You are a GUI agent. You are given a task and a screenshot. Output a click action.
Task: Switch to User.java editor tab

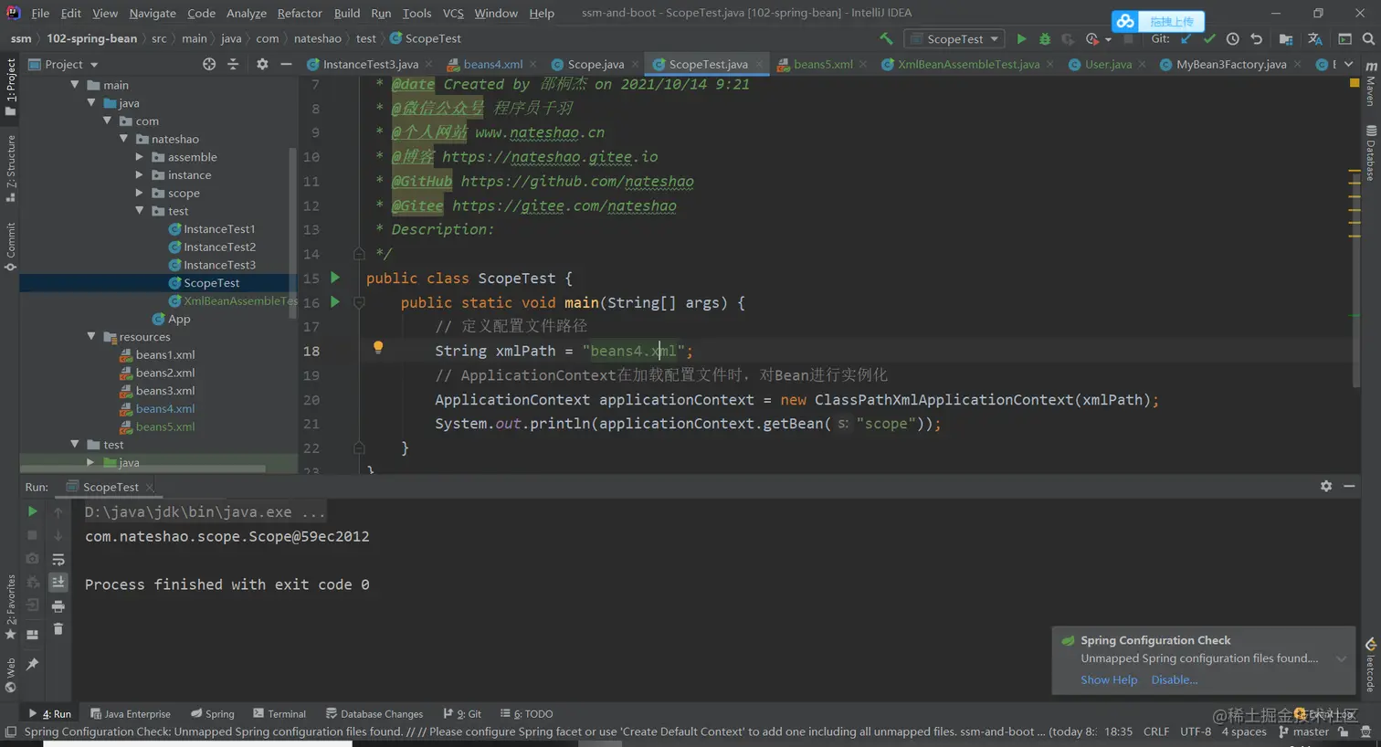click(1108, 64)
